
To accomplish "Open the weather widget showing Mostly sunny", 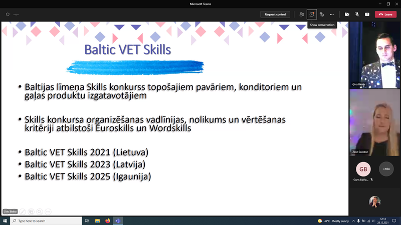I will click(333, 221).
